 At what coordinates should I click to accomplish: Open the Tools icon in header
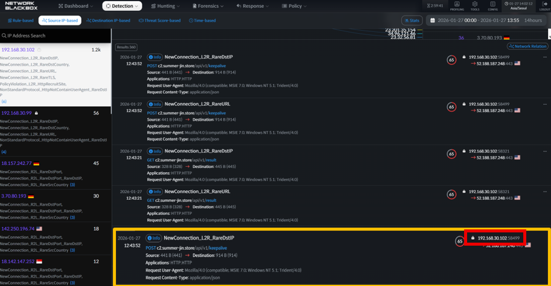click(x=475, y=6)
